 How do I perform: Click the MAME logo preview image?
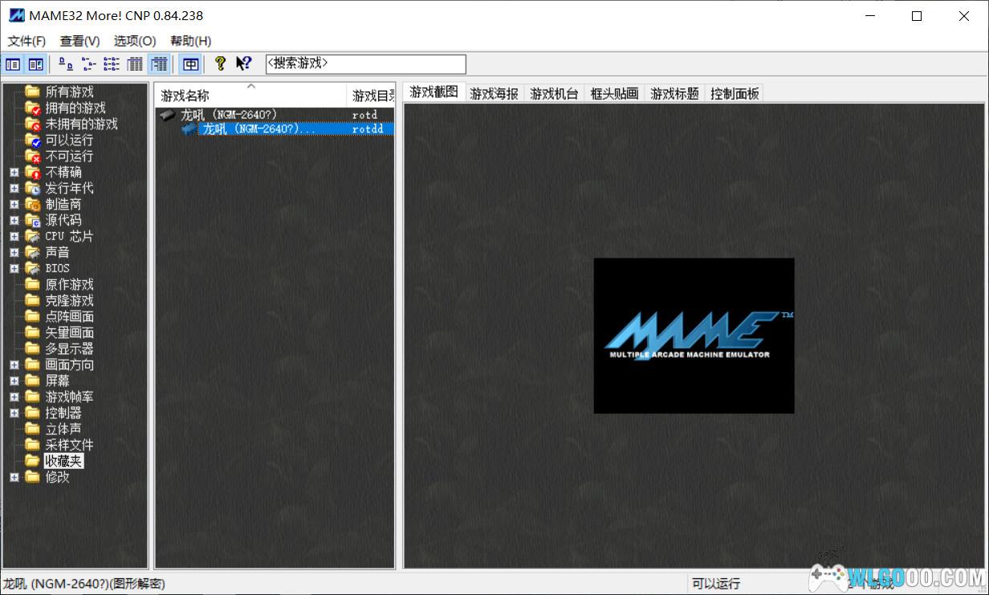pos(694,336)
